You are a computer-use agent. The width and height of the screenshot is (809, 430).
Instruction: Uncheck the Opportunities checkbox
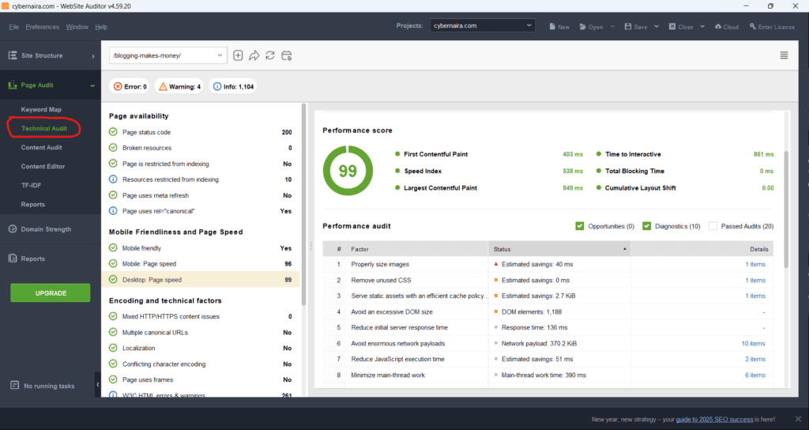coord(581,226)
